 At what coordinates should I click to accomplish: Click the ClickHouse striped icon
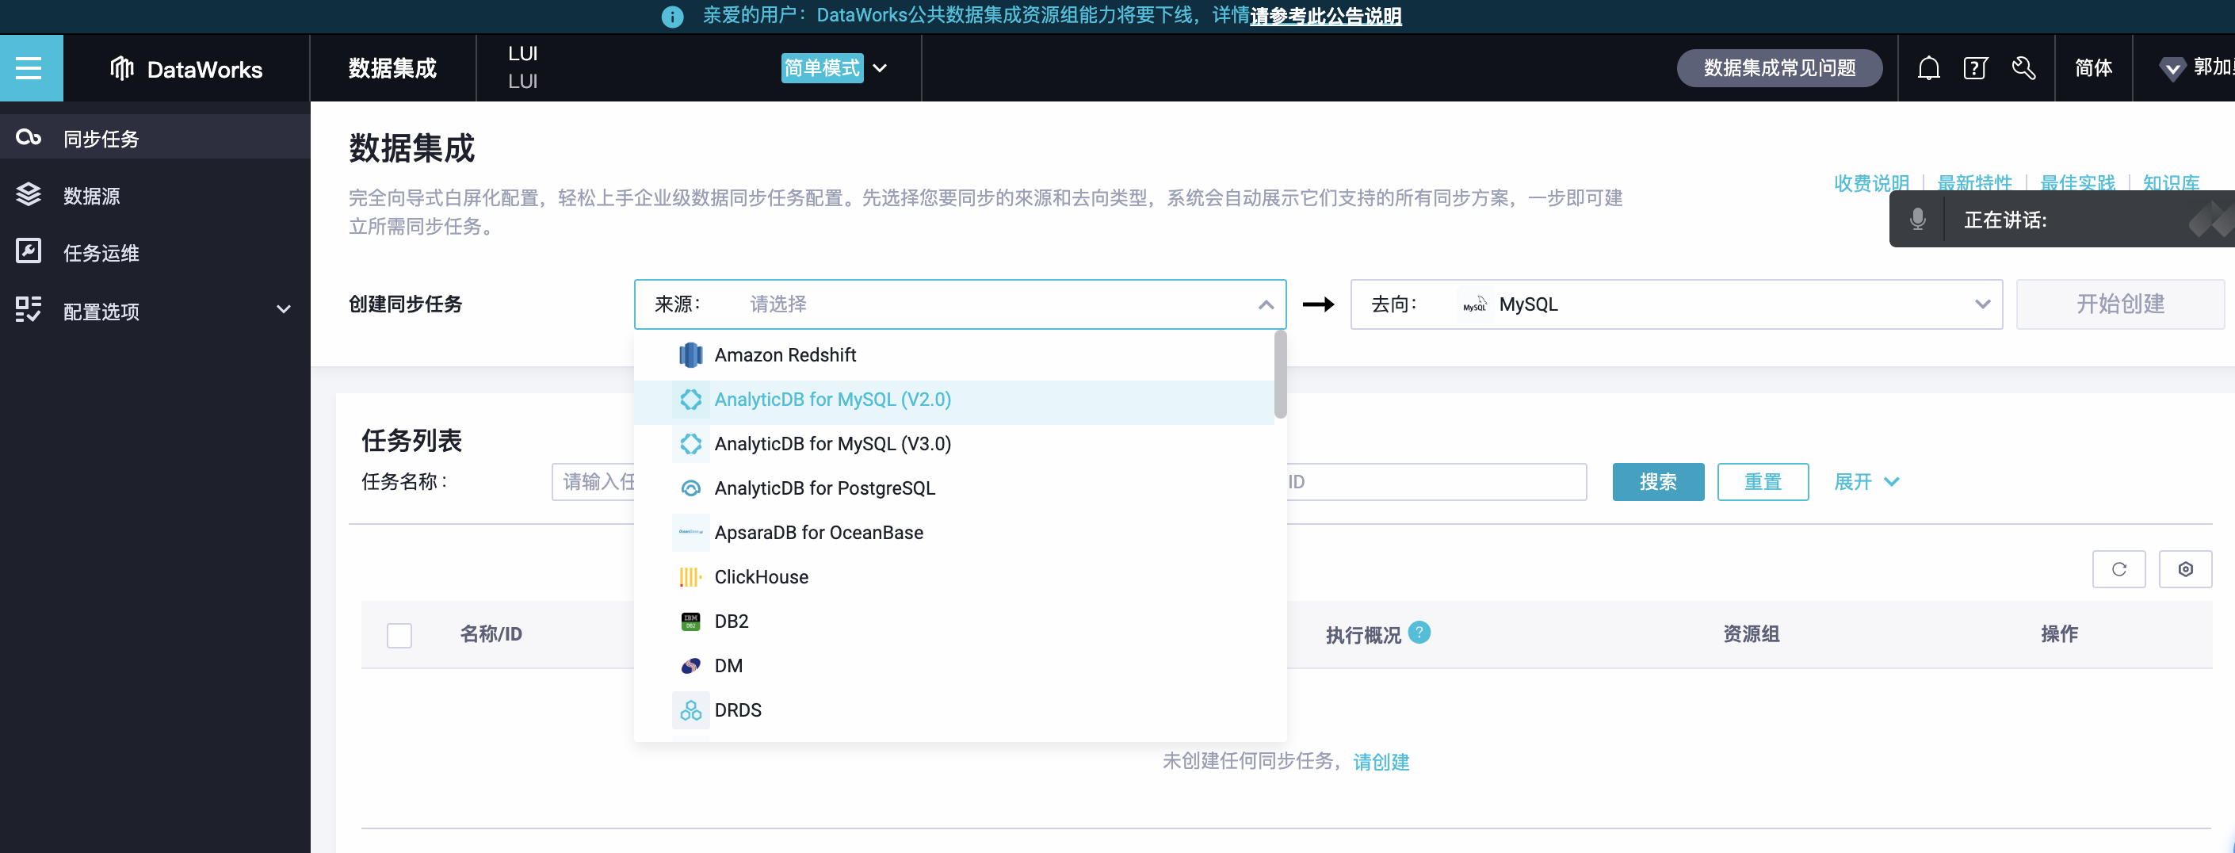click(x=690, y=576)
